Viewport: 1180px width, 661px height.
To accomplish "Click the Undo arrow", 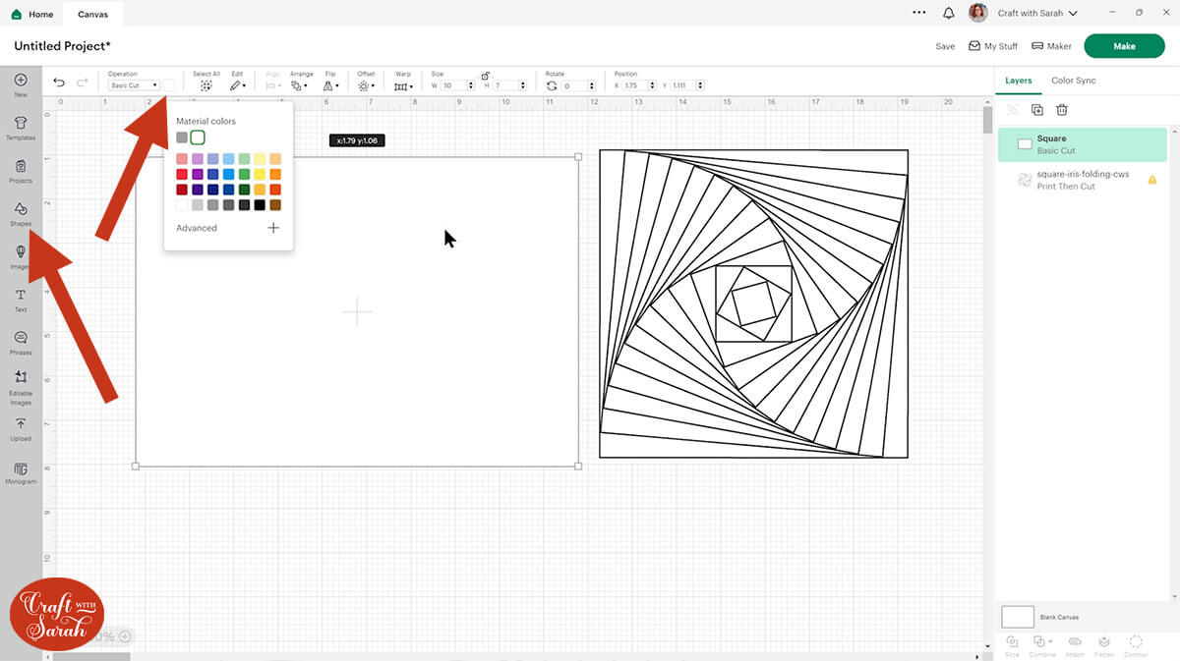I will tap(59, 83).
